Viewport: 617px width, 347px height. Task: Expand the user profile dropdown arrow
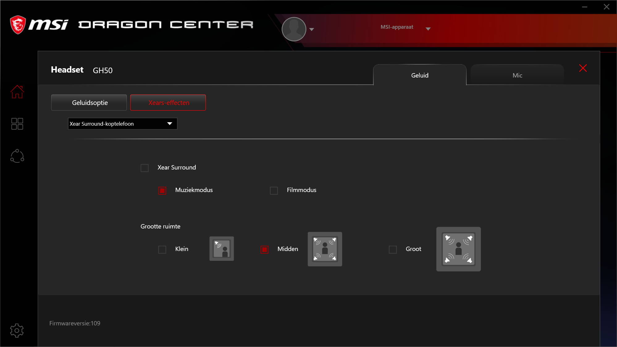[x=312, y=30]
